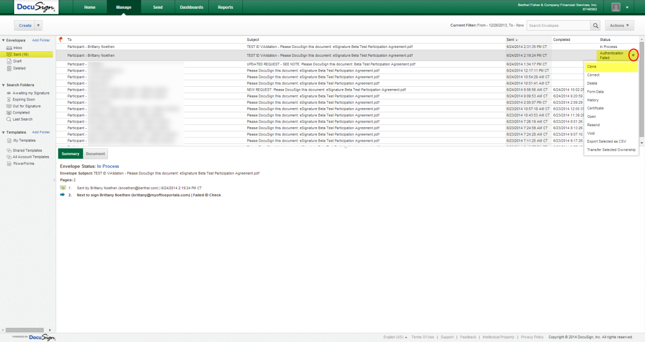The height and width of the screenshot is (342, 645).
Task: Open the Support footer link
Action: pyautogui.click(x=447, y=337)
